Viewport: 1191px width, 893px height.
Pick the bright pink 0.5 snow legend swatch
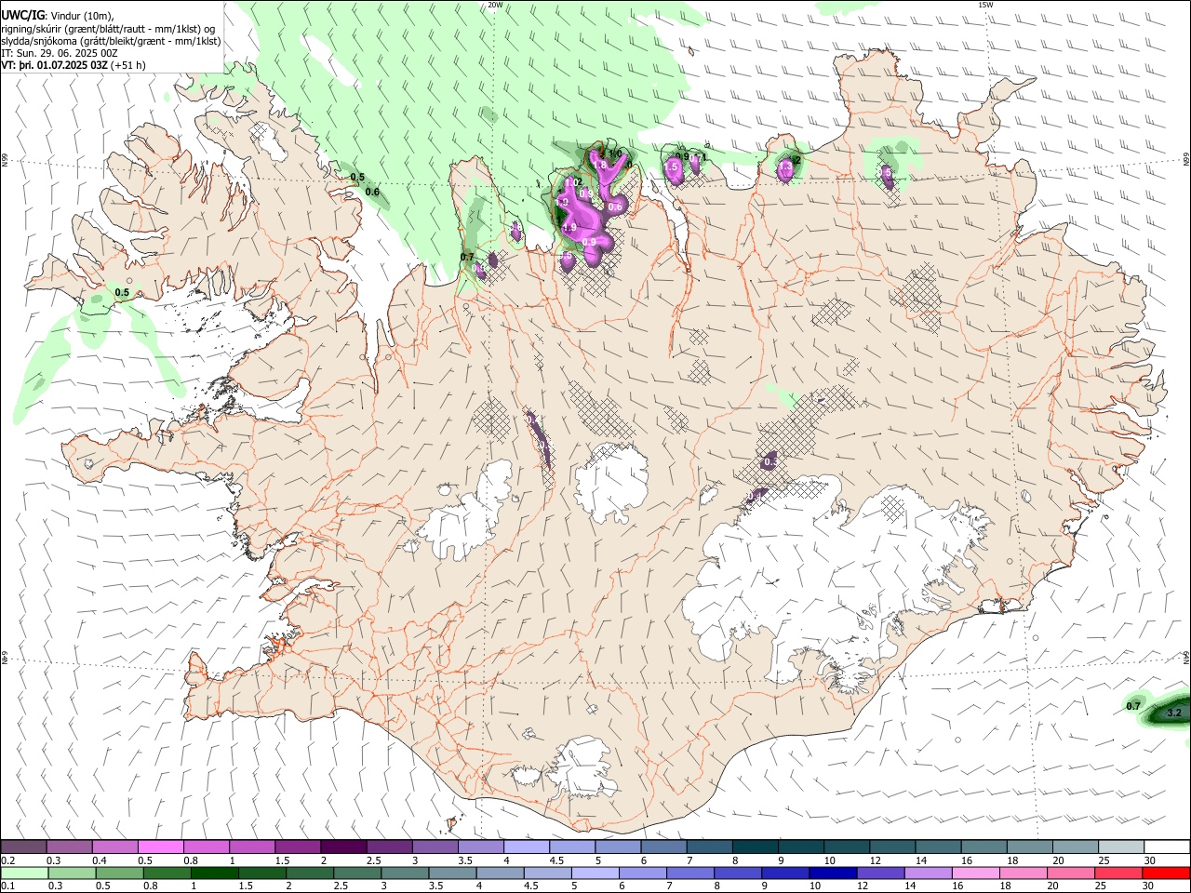pos(160,846)
